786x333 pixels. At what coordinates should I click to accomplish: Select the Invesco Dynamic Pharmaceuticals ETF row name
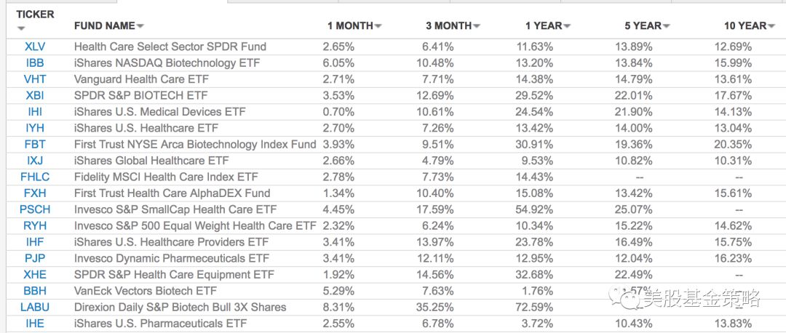tap(172, 258)
